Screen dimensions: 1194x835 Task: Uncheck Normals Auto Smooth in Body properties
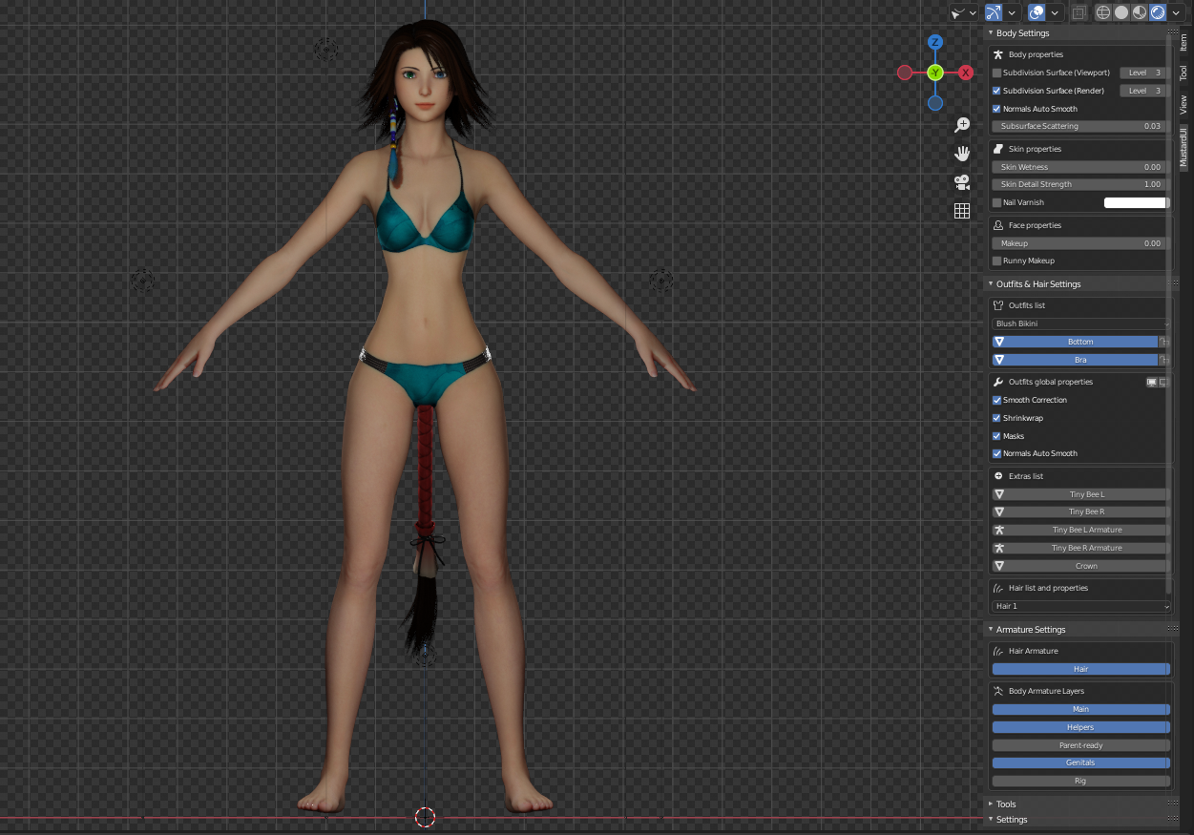coord(997,109)
